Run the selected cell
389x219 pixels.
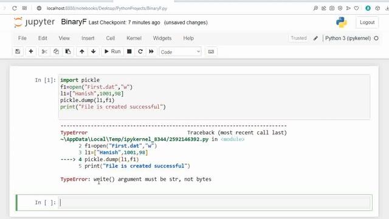point(112,51)
